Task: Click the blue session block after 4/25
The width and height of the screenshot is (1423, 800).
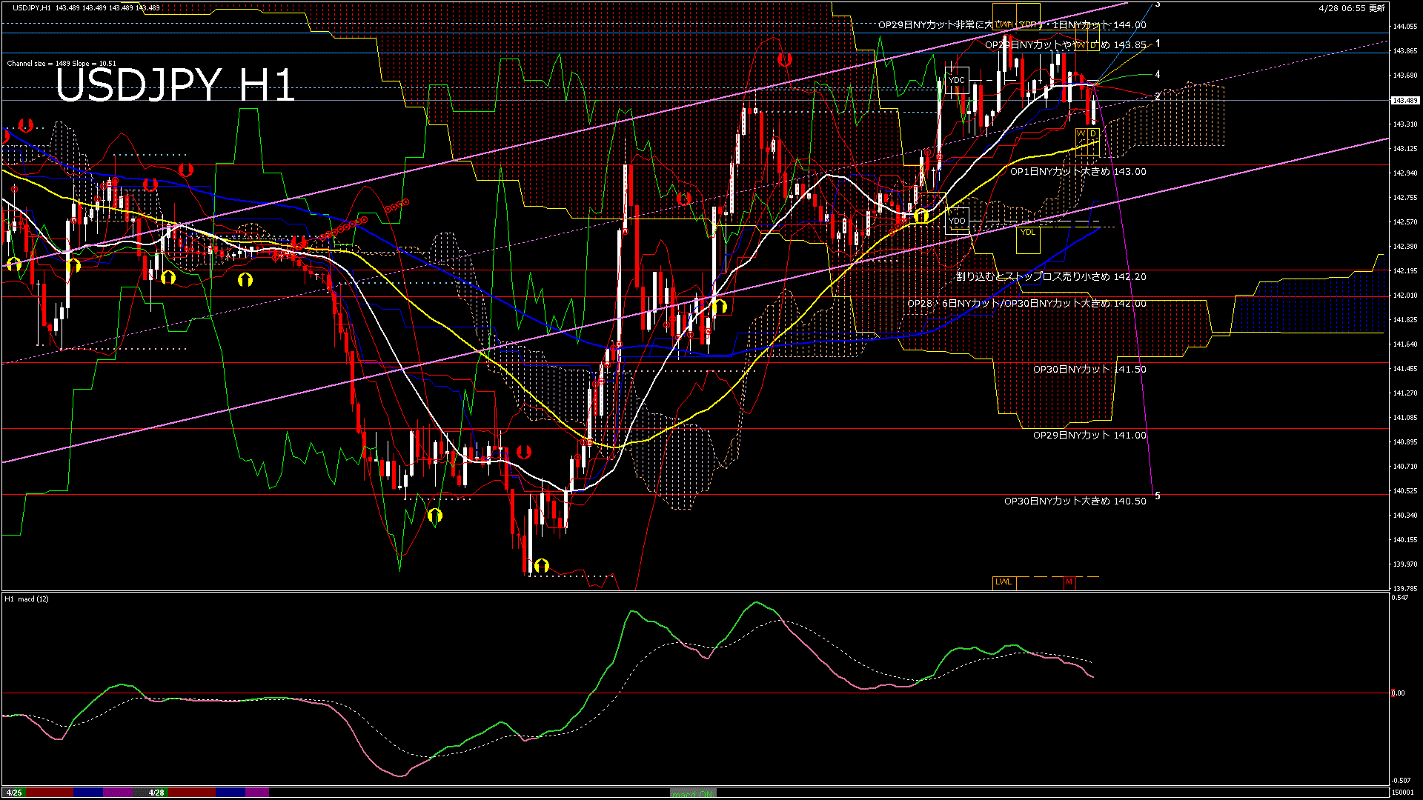Action: point(87,793)
